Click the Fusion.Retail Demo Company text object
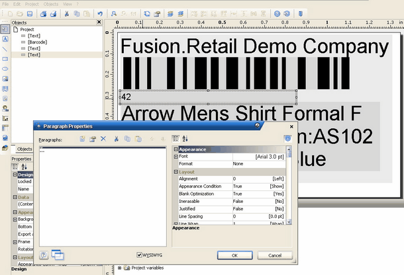Screen dimensions: 404x275 (254, 46)
